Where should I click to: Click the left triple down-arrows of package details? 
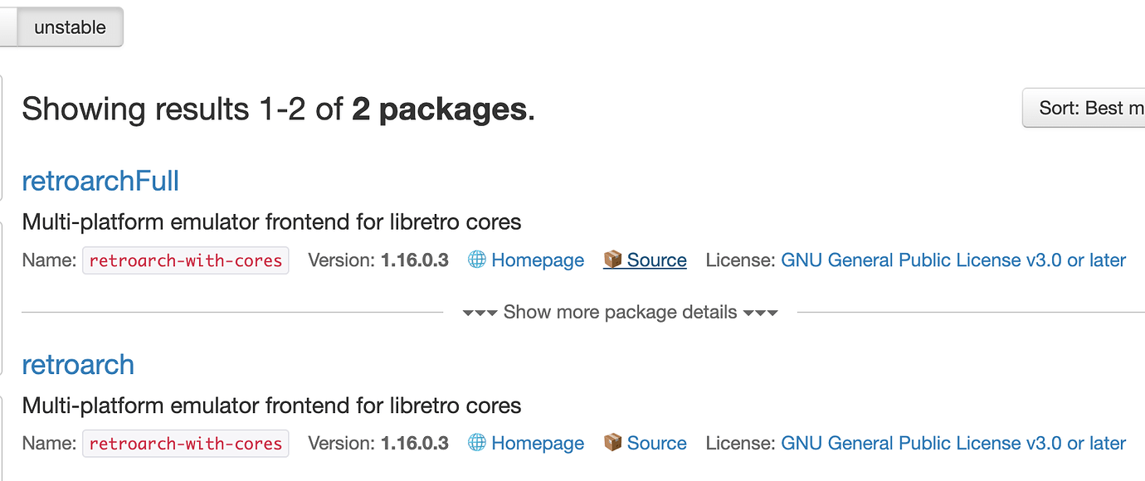[480, 313]
